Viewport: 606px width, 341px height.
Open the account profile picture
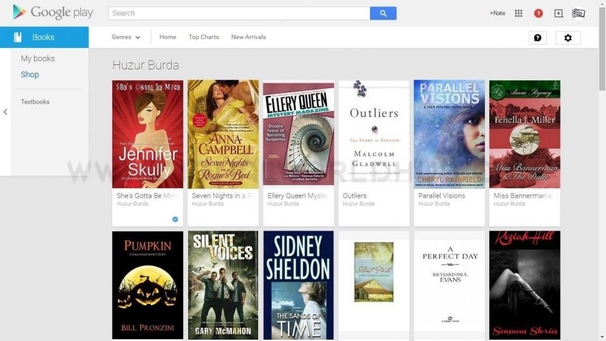pyautogui.click(x=578, y=13)
